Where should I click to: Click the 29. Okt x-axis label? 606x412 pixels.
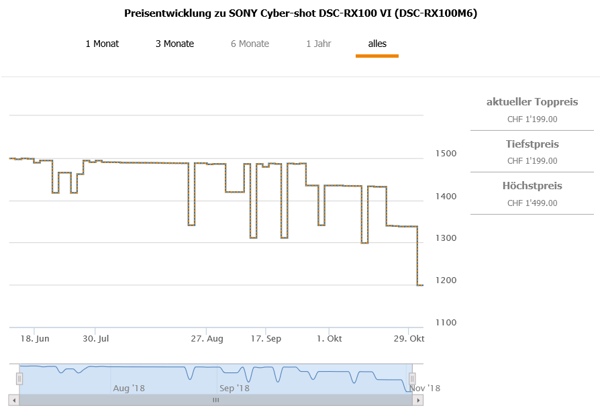click(x=409, y=339)
